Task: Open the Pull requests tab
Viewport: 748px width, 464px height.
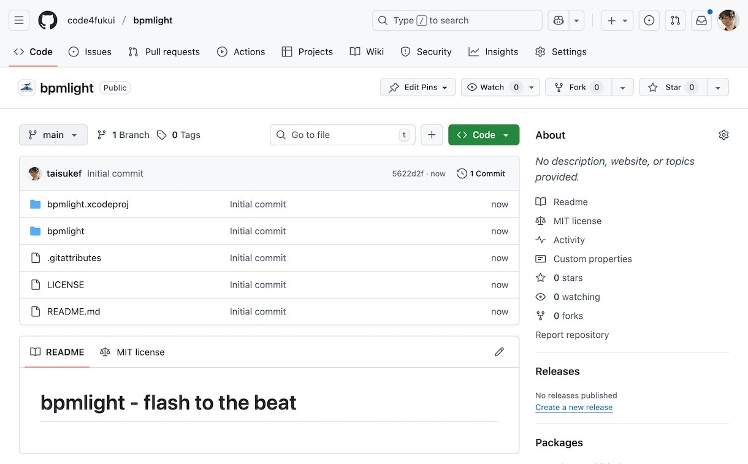Action: coord(164,52)
